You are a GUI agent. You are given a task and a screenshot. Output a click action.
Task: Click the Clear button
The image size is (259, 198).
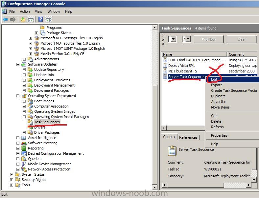point(242,39)
